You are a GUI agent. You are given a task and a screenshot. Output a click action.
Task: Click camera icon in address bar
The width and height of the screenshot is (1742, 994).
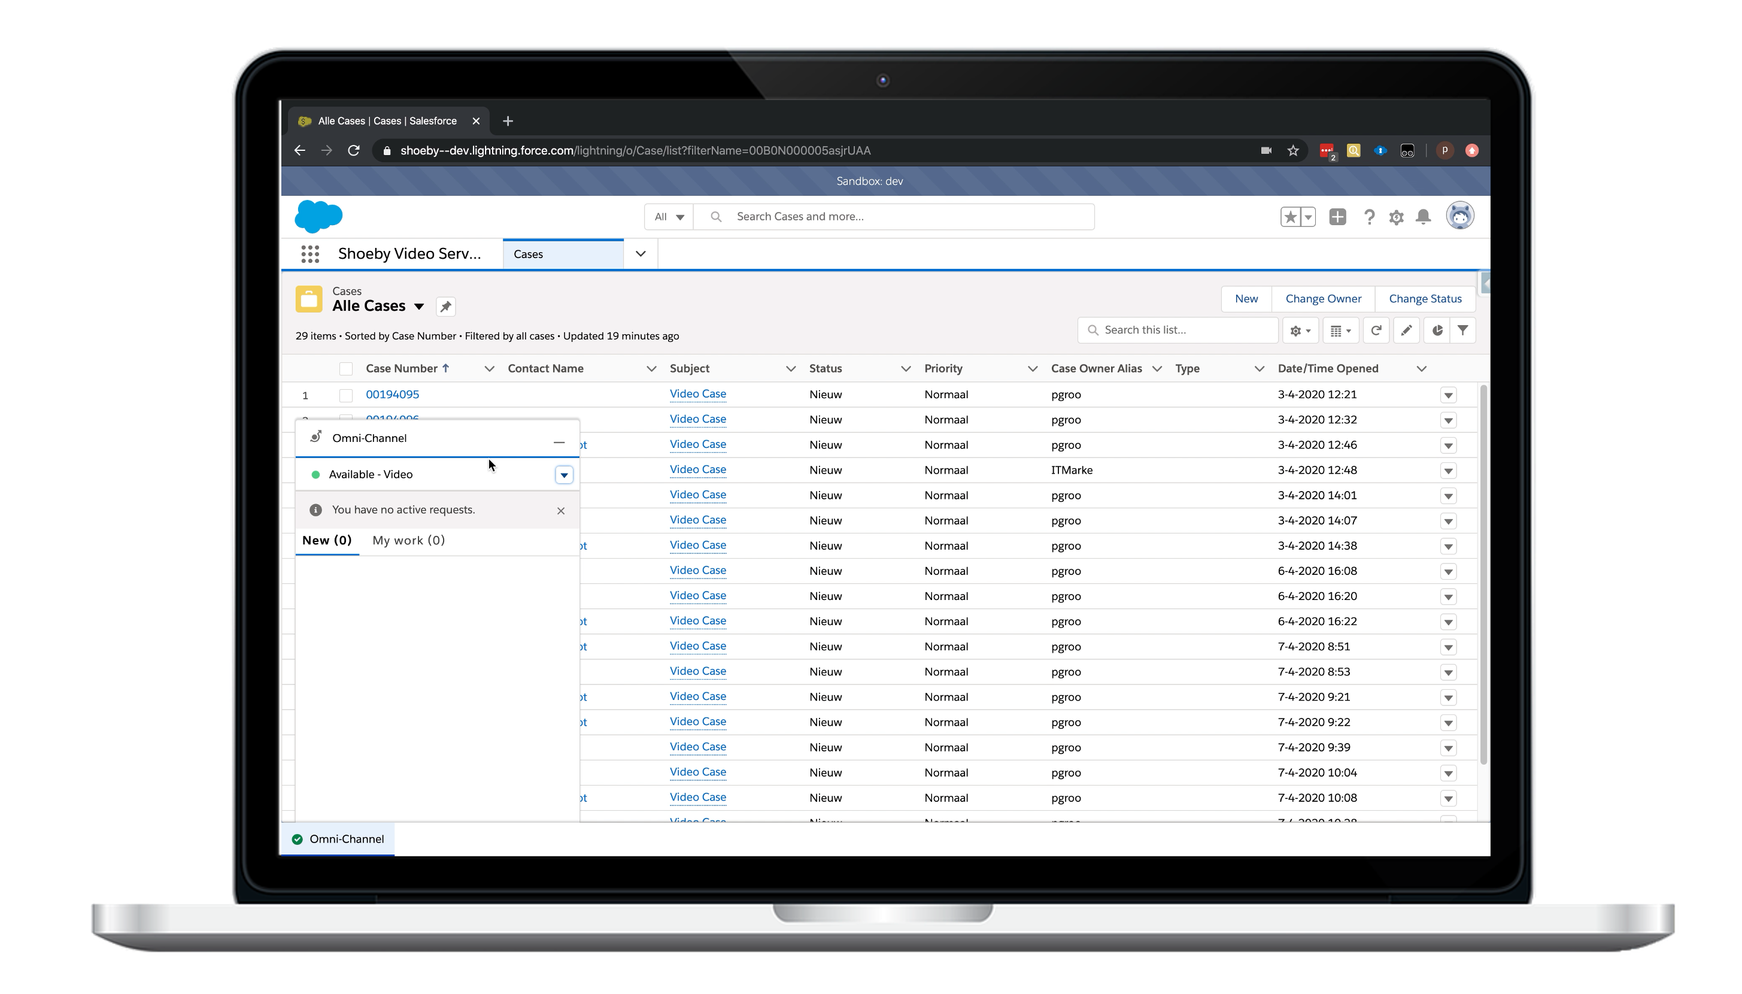[1265, 150]
